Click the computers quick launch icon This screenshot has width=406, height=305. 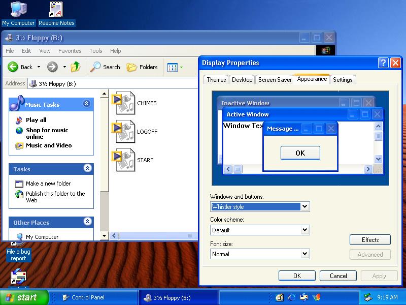(304, 297)
